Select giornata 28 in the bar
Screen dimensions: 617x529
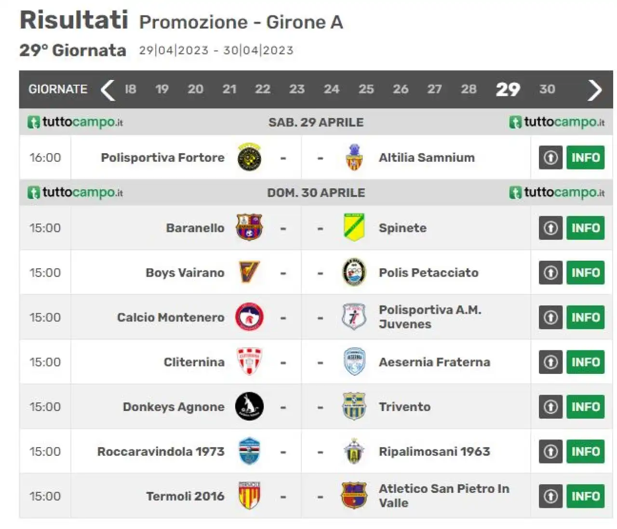[469, 89]
